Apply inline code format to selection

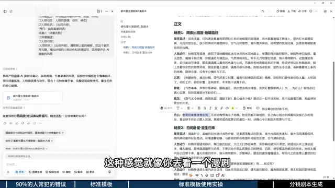[x=227, y=108]
